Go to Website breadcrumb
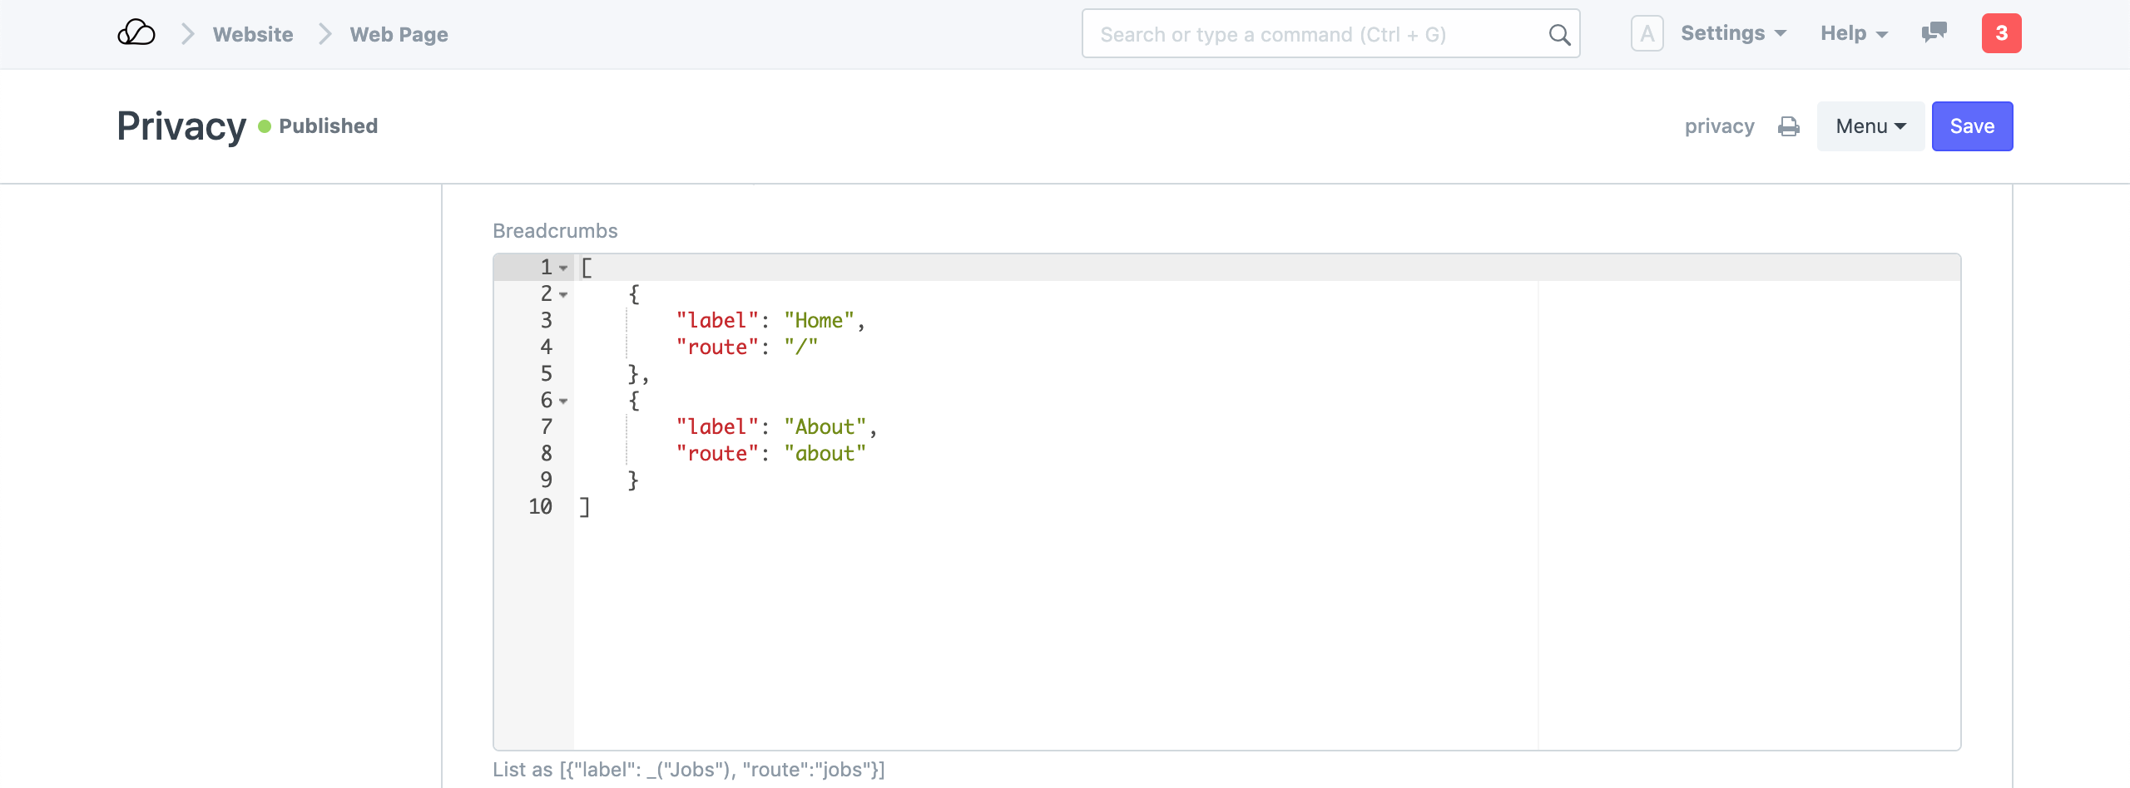Image resolution: width=2130 pixels, height=788 pixels. pyautogui.click(x=253, y=34)
